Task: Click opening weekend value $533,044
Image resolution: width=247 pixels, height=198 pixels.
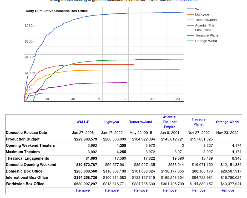Action: tap(176, 165)
